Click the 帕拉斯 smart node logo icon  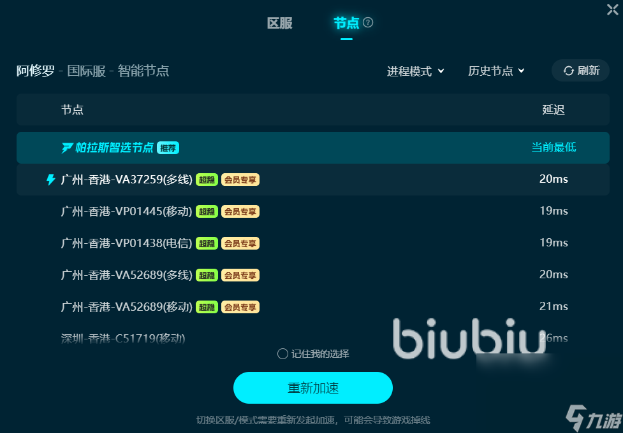point(67,148)
